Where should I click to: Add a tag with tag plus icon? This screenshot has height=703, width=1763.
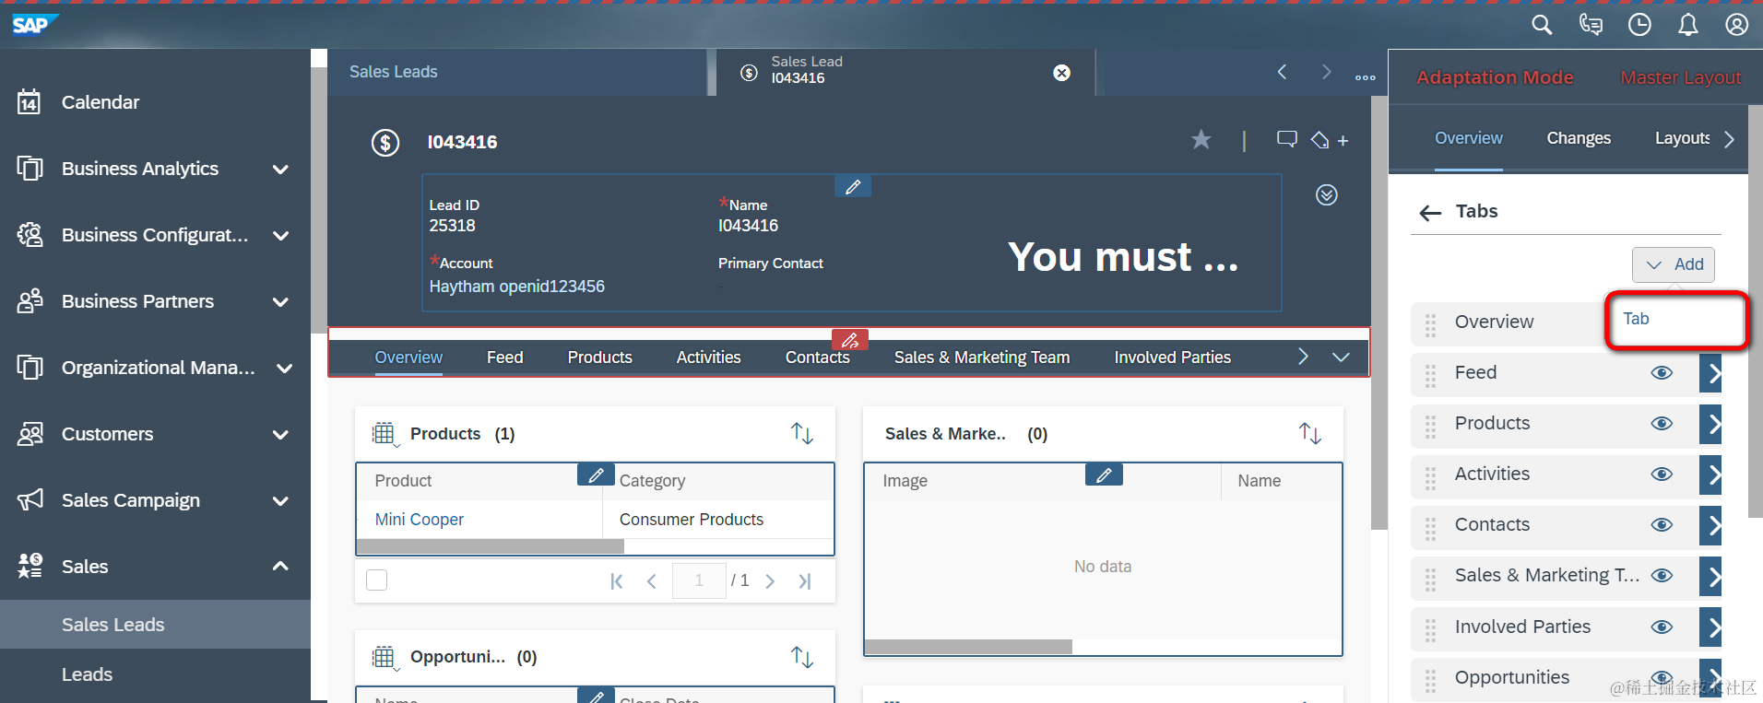click(x=1329, y=140)
